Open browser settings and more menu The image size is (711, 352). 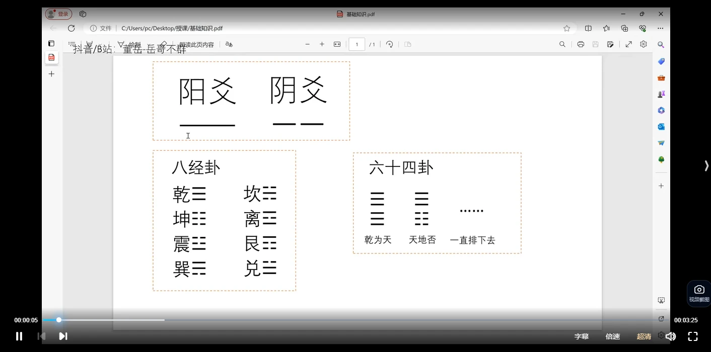click(x=661, y=29)
